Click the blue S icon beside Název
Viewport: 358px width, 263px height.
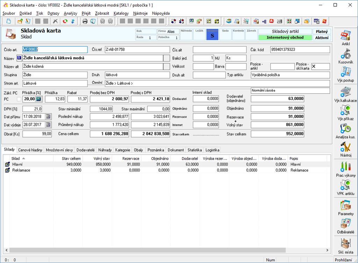point(19,58)
